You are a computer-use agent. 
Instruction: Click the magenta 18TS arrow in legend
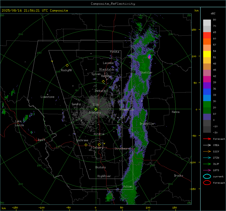point(207,170)
